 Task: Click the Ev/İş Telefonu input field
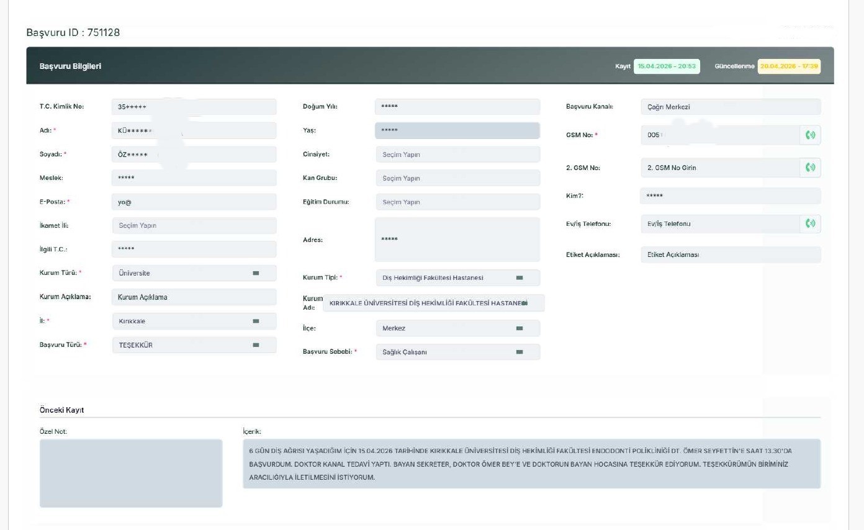(720, 223)
